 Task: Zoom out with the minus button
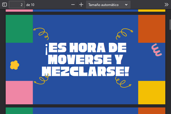click(73, 5)
